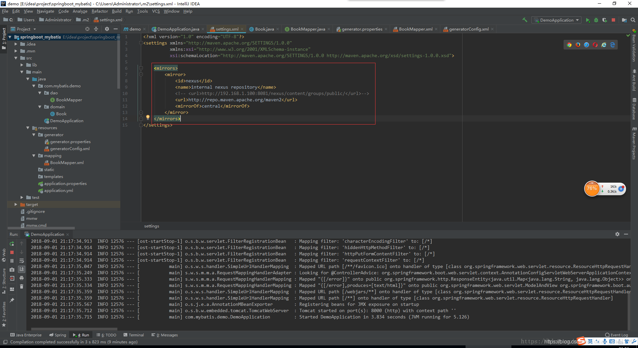Close the settings.xml editor tab
638x348 pixels.
pyautogui.click(x=242, y=29)
